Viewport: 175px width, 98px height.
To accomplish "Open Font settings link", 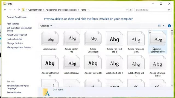I will tap(13, 24).
